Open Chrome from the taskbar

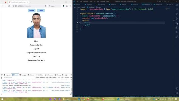pos(84,99)
